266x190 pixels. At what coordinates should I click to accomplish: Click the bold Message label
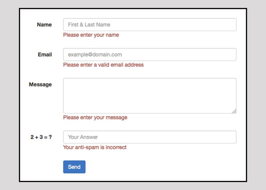40,85
